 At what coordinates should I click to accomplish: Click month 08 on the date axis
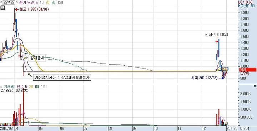click(110, 129)
